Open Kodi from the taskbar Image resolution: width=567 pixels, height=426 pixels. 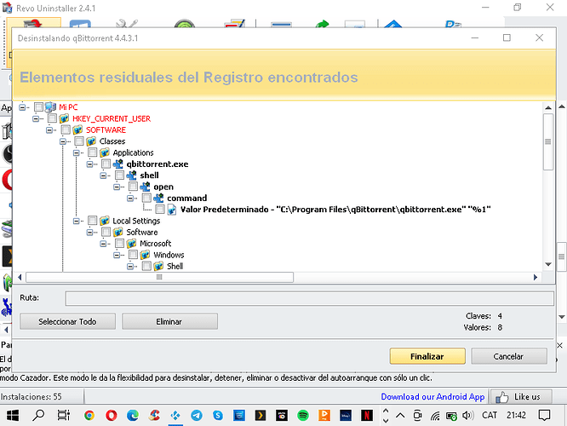tap(175, 415)
